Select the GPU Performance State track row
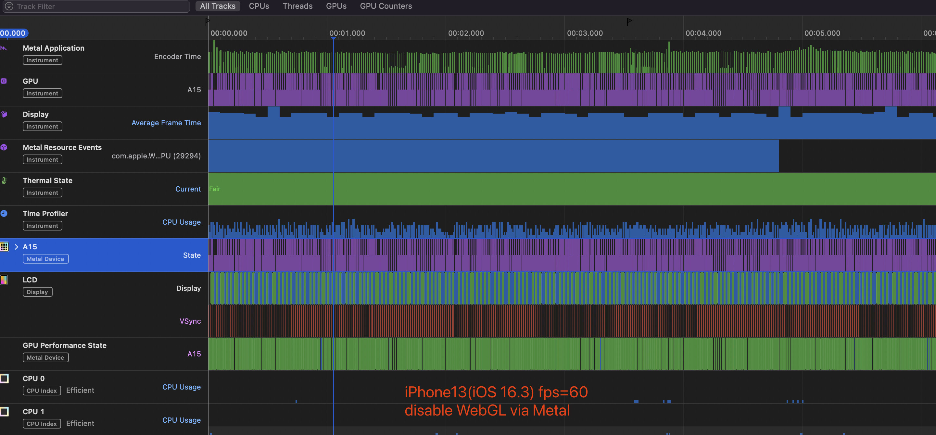Viewport: 936px width, 435px height. (104, 354)
